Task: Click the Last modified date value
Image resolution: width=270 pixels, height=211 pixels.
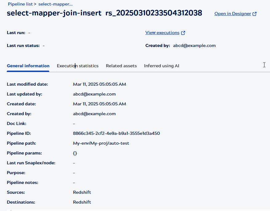Action: point(99,84)
